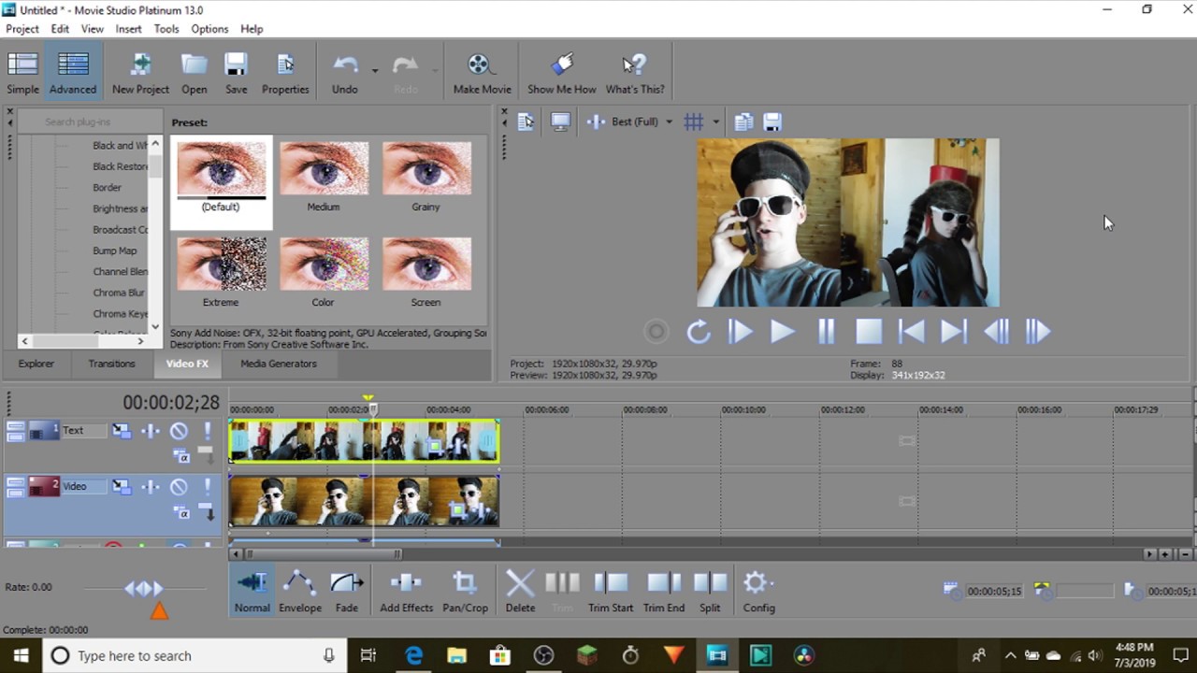Copy preview snapshot to clipboard

click(x=743, y=122)
